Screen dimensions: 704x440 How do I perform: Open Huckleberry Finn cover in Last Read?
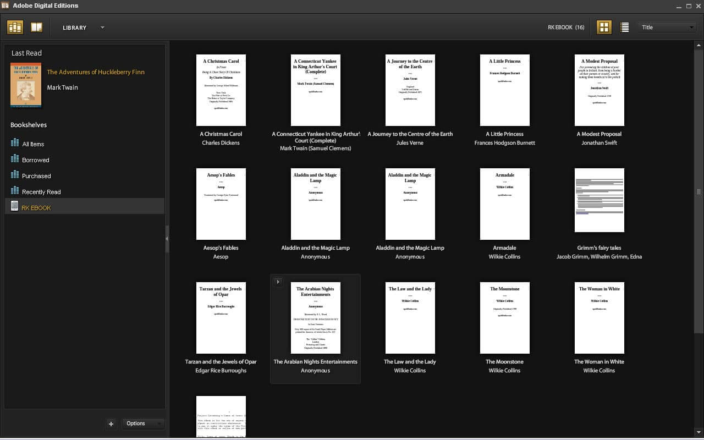coord(26,85)
